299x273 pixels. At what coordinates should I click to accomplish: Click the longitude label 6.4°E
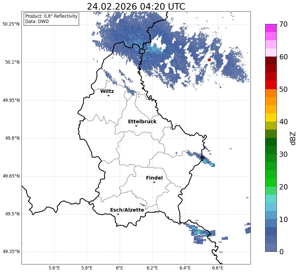pos(185,268)
